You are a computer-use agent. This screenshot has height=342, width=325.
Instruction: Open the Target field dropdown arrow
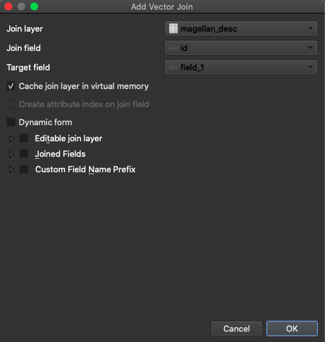point(310,67)
